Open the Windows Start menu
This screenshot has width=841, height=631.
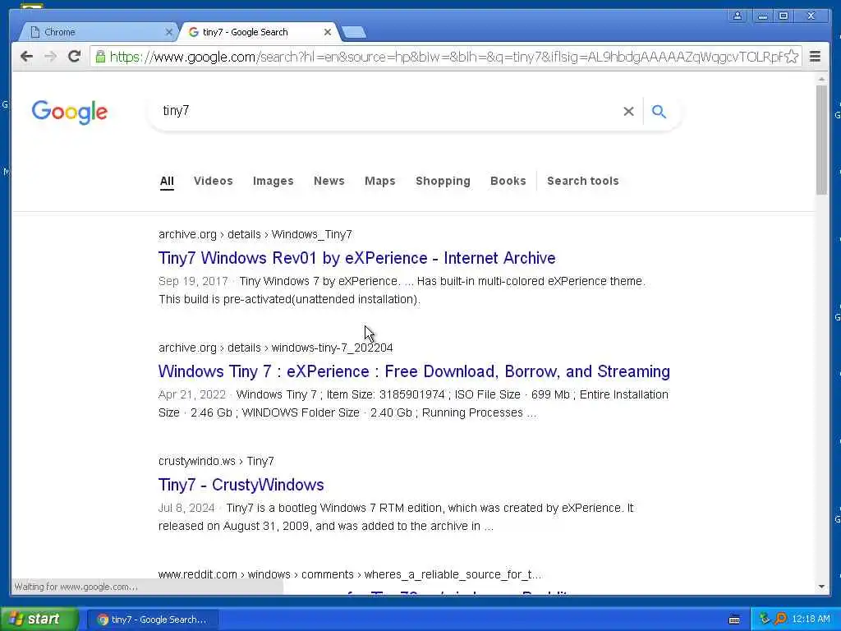(x=39, y=619)
